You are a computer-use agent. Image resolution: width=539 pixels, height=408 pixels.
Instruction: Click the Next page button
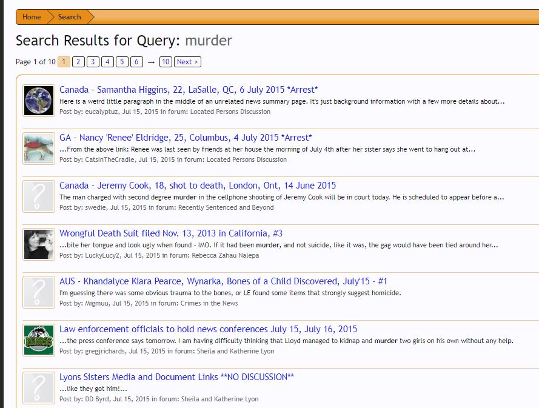pyautogui.click(x=187, y=62)
